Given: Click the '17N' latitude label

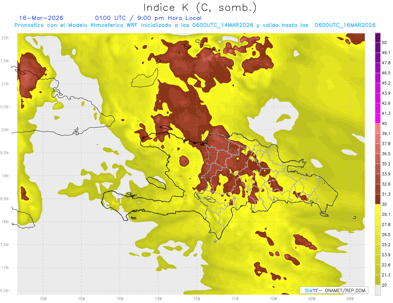Looking at the screenshot, I should (5, 268).
